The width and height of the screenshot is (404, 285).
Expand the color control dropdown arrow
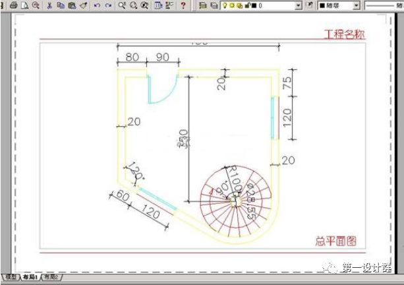pyautogui.click(x=356, y=5)
